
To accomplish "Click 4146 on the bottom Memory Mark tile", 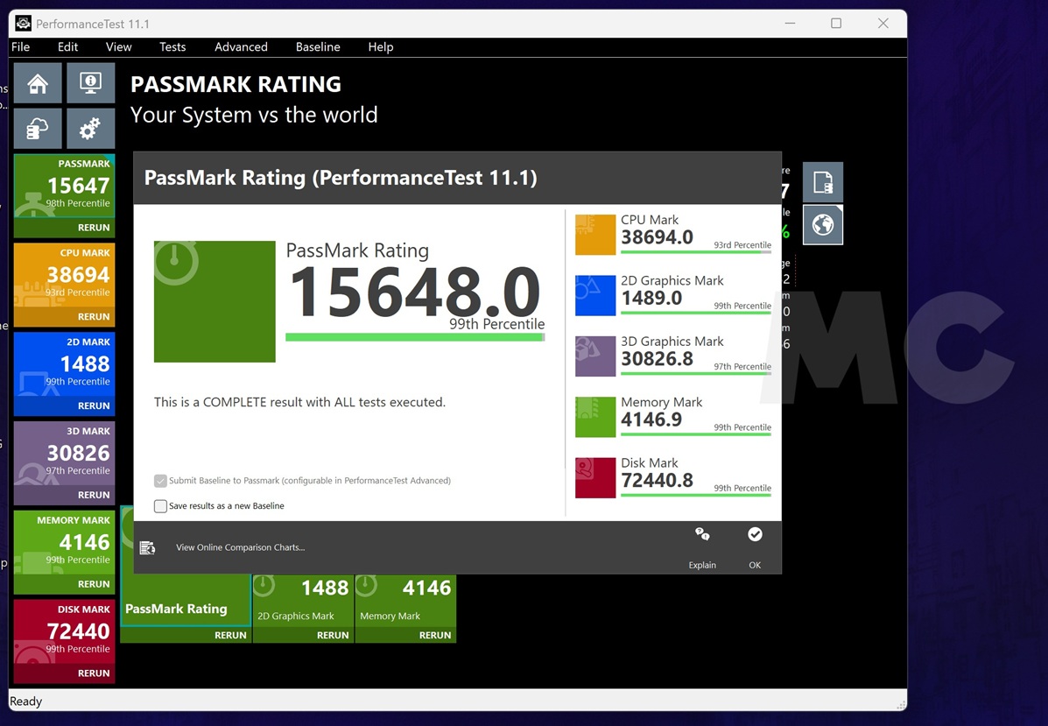I will pos(427,588).
